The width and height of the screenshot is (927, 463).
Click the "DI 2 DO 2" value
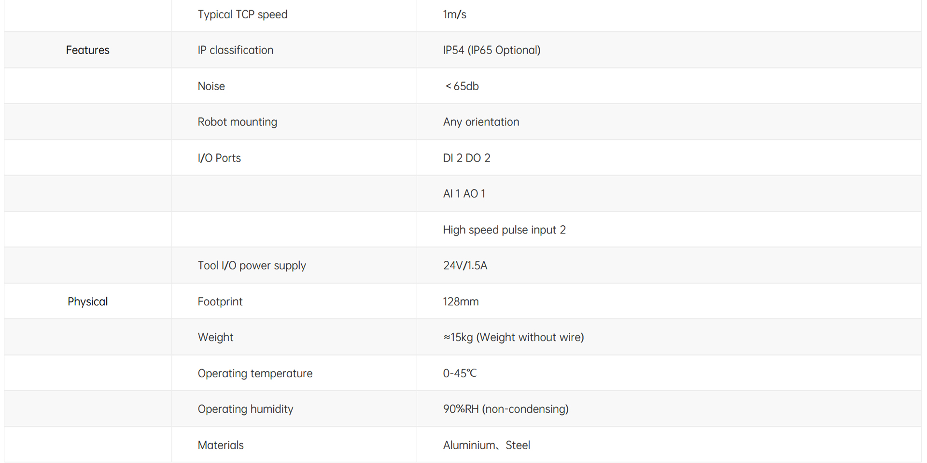(466, 158)
